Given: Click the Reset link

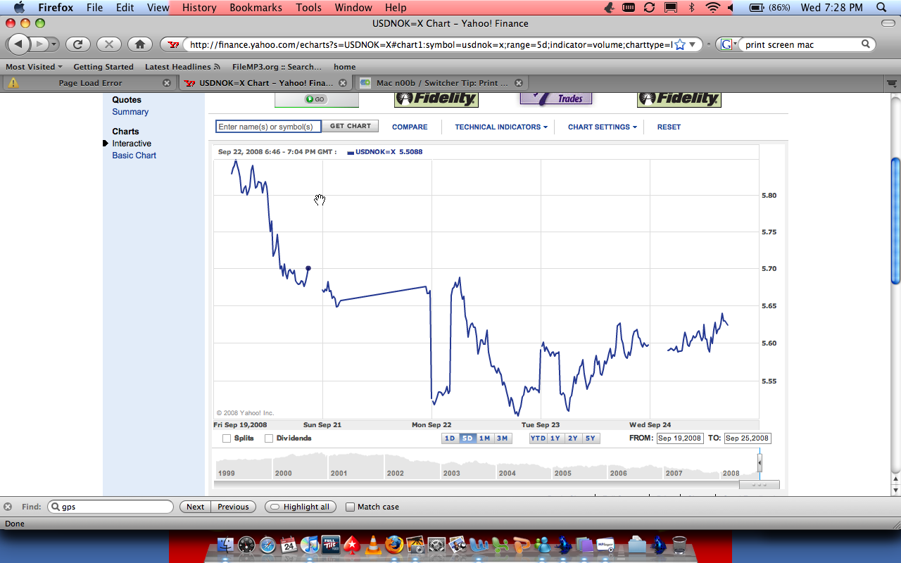Looking at the screenshot, I should [669, 127].
